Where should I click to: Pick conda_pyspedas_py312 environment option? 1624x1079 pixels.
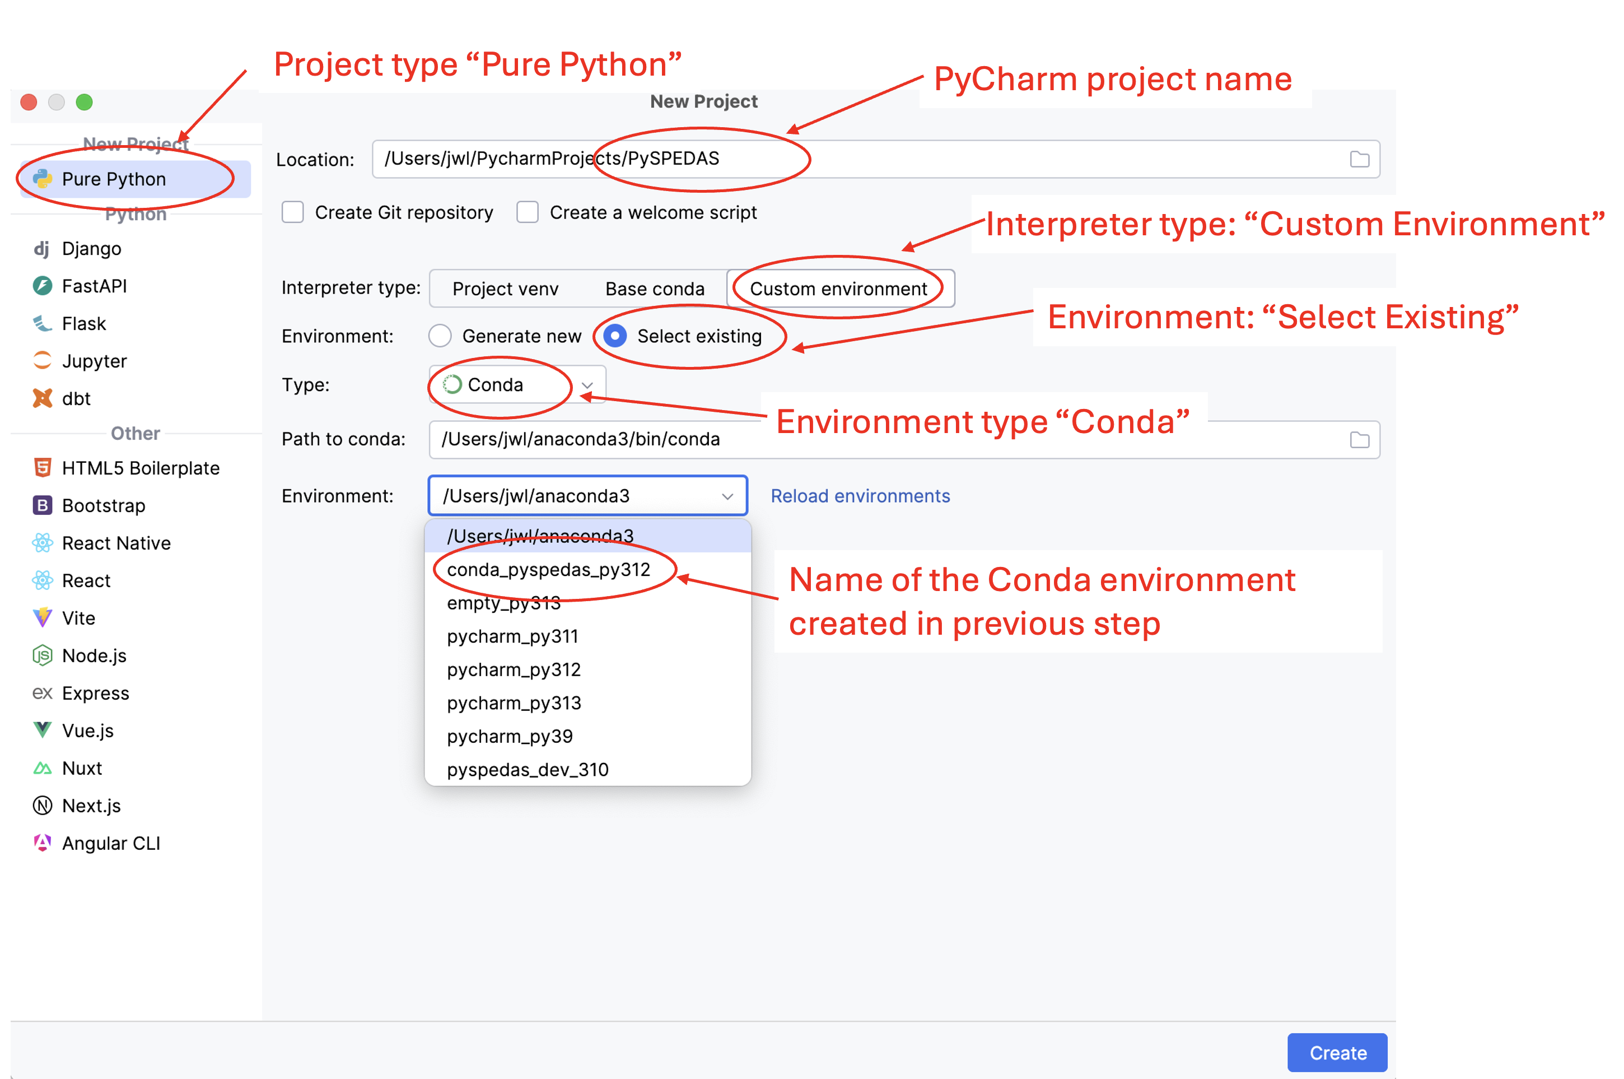tap(588, 569)
